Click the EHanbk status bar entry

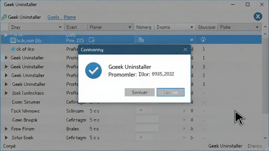point(255,146)
